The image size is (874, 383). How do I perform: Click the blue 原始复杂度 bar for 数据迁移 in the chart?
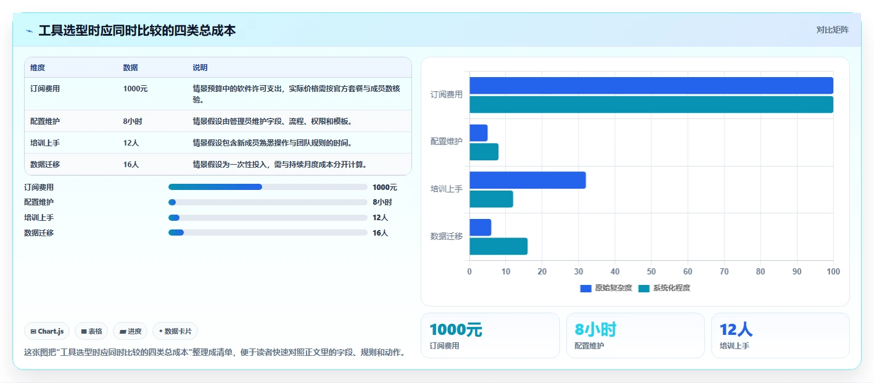(480, 228)
